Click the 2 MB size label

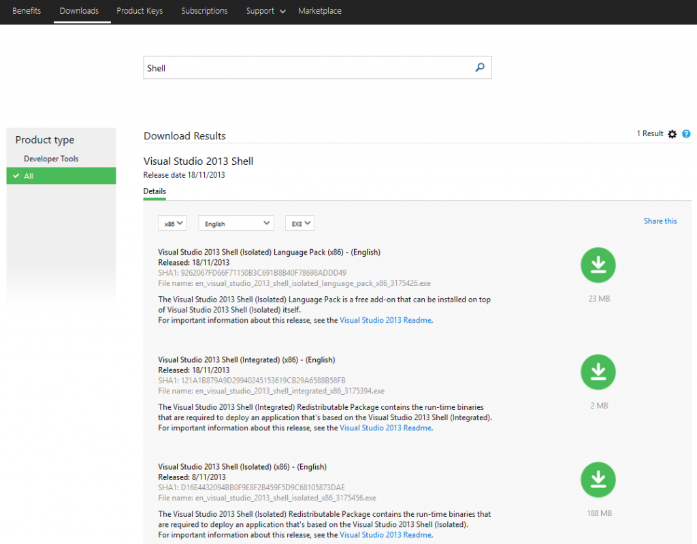tap(599, 406)
